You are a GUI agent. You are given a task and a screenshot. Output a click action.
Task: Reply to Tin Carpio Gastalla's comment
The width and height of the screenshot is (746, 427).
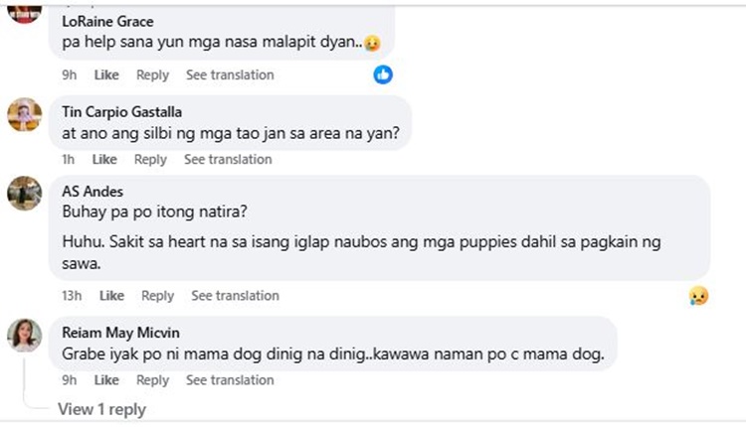point(150,159)
